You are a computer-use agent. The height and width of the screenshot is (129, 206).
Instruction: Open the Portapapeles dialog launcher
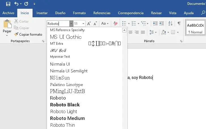click(43, 41)
